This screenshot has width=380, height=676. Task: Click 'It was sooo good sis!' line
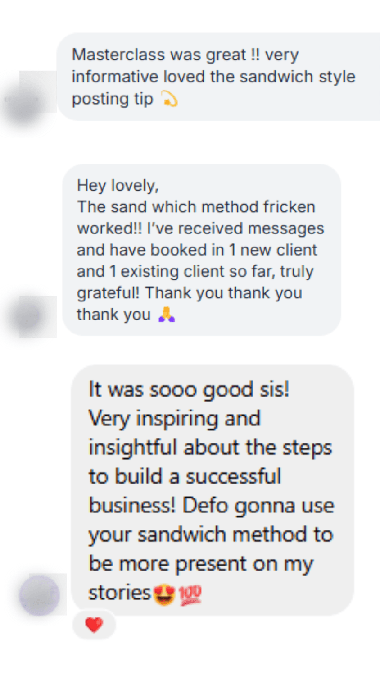click(189, 389)
